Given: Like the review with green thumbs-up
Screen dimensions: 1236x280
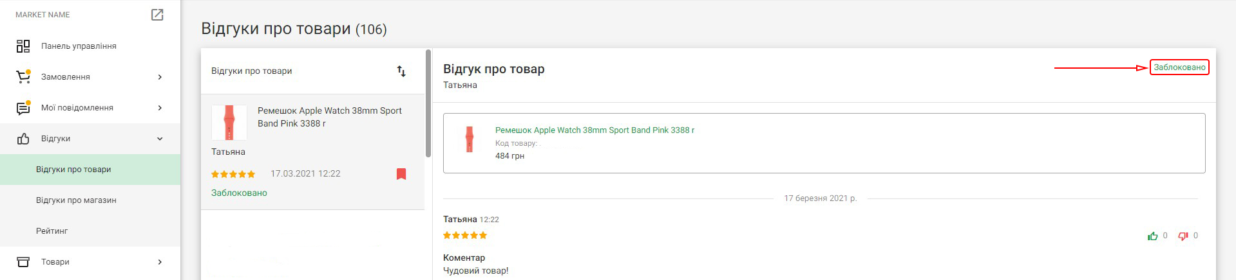Looking at the screenshot, I should coord(1153,236).
